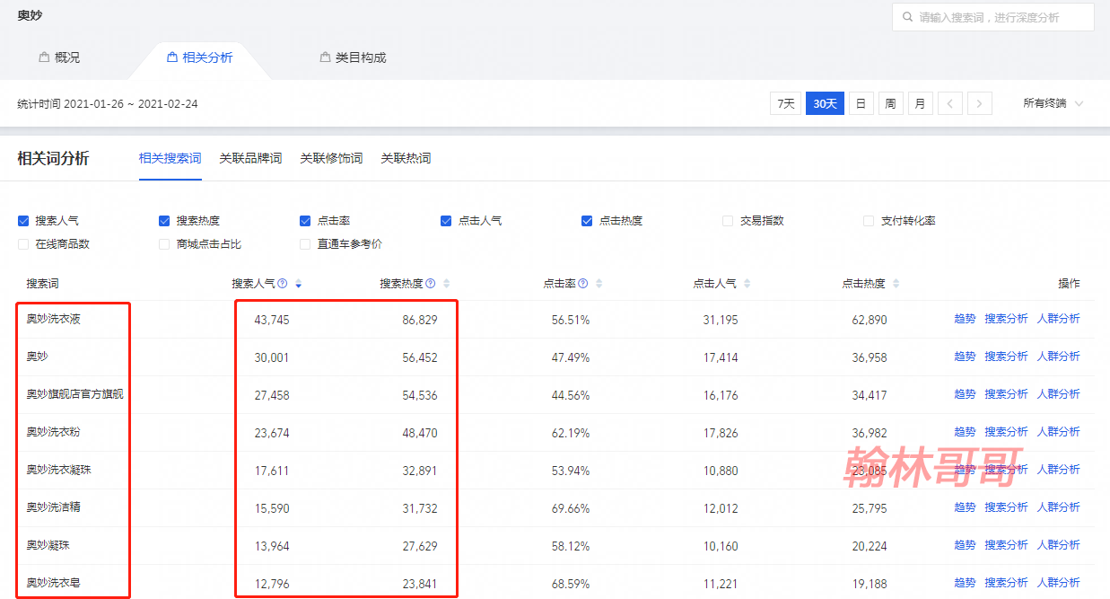1110x599 pixels.
Task: Check the 在线商品数 option
Action: [x=23, y=244]
